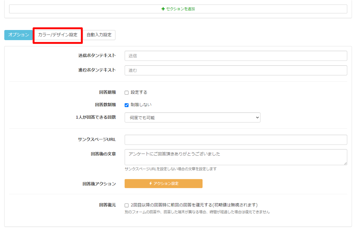Viewport: 355px width, 230px height.
Task: Focus the 進むボタンテキスト input field
Action: tap(236, 70)
